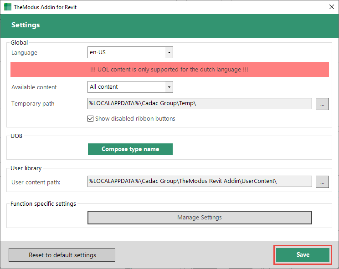
Task: Reset to default settings
Action: 62,255
